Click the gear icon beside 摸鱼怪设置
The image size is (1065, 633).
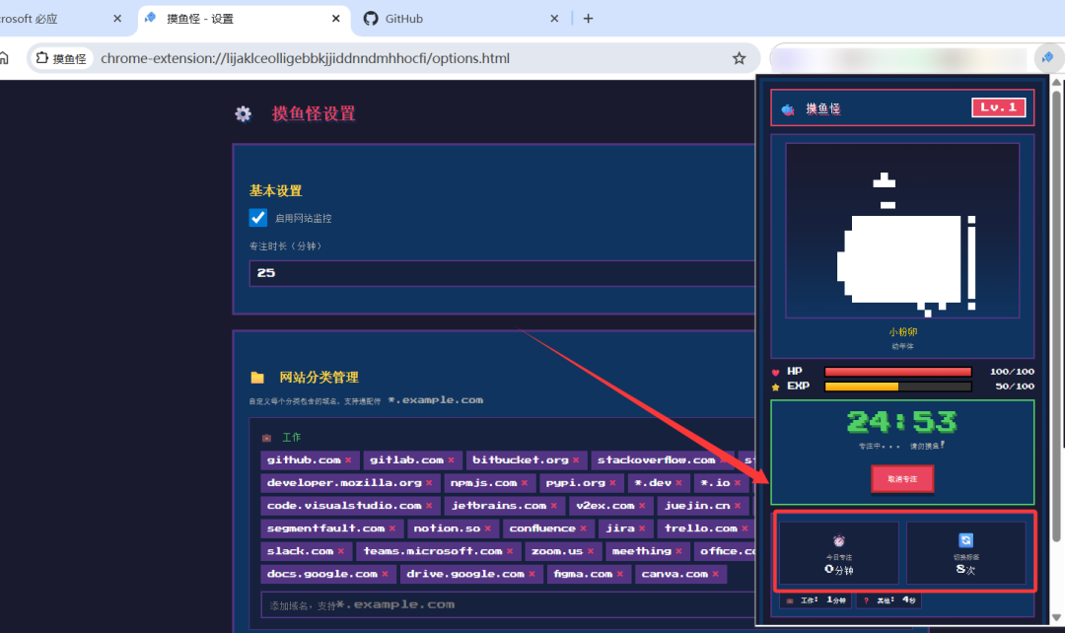(x=244, y=113)
